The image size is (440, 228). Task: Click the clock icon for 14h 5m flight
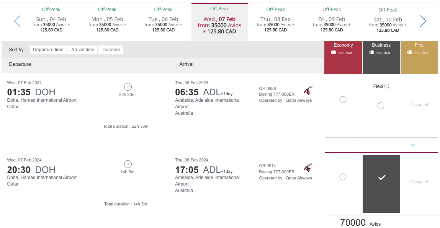point(128,164)
